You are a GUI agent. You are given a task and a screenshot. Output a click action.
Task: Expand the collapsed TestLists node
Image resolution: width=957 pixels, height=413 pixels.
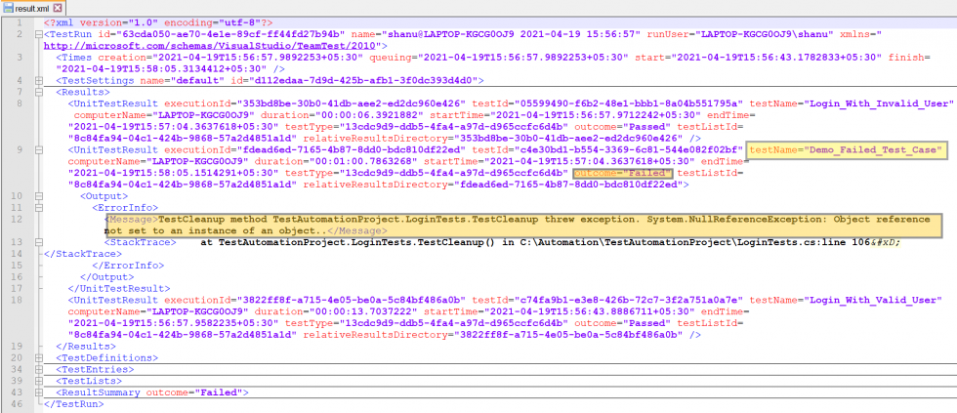tap(36, 381)
